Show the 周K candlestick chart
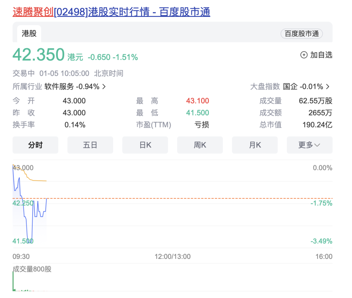 click(x=200, y=145)
